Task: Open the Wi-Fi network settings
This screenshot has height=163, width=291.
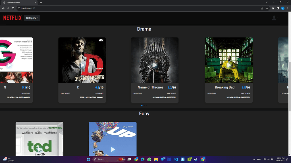Action: [x=265, y=159]
